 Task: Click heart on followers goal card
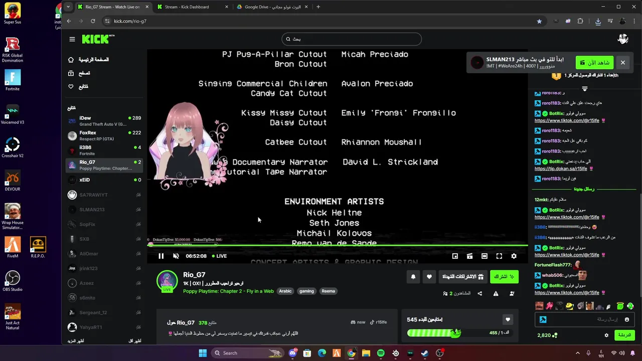click(x=508, y=319)
